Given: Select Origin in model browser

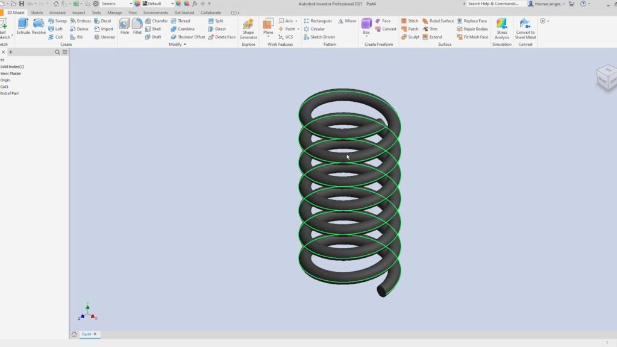Looking at the screenshot, I should pos(5,80).
